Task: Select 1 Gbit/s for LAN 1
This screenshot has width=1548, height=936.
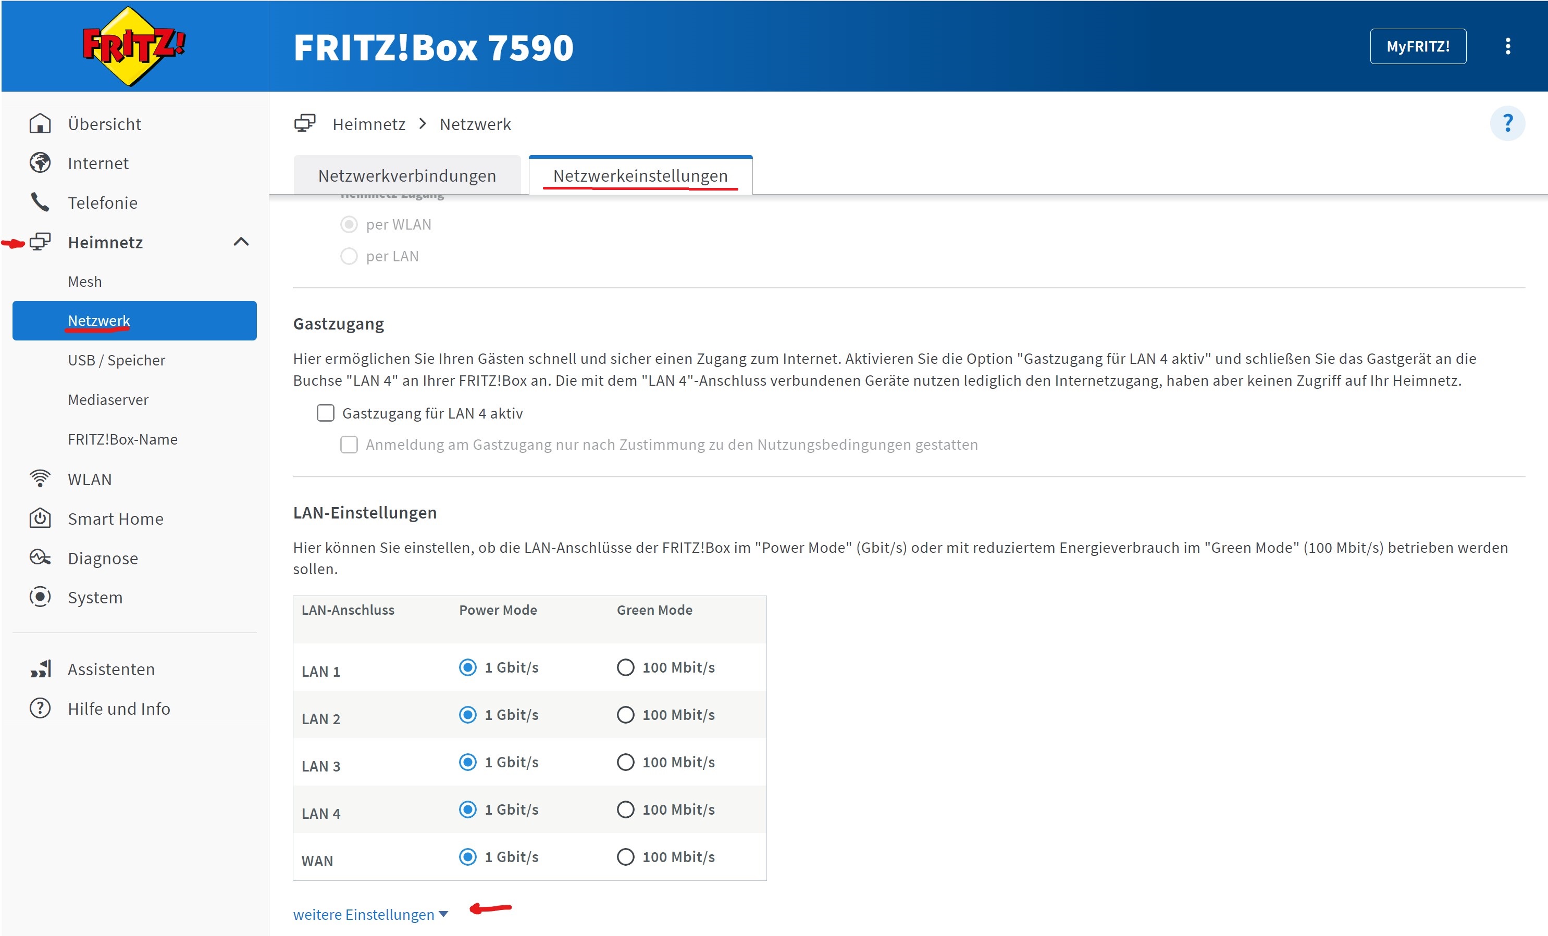Action: coord(467,667)
